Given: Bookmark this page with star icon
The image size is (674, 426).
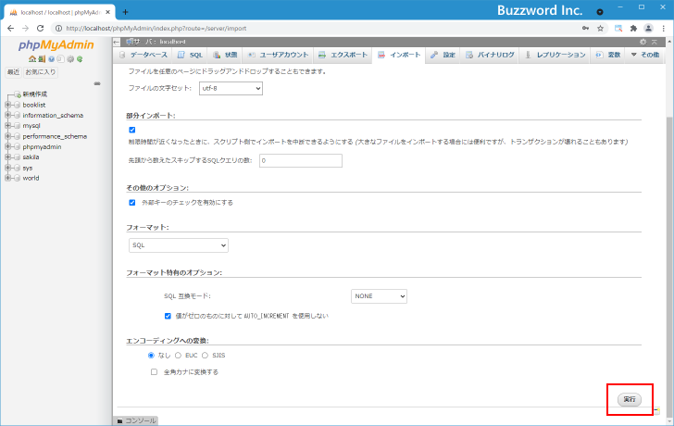Looking at the screenshot, I should tap(601, 29).
